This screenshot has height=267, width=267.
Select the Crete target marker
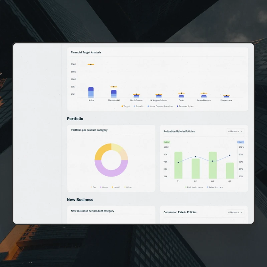181,93
